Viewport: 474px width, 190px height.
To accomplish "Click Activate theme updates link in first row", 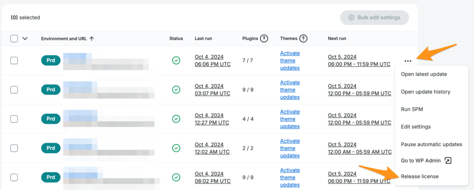I will pos(290,60).
